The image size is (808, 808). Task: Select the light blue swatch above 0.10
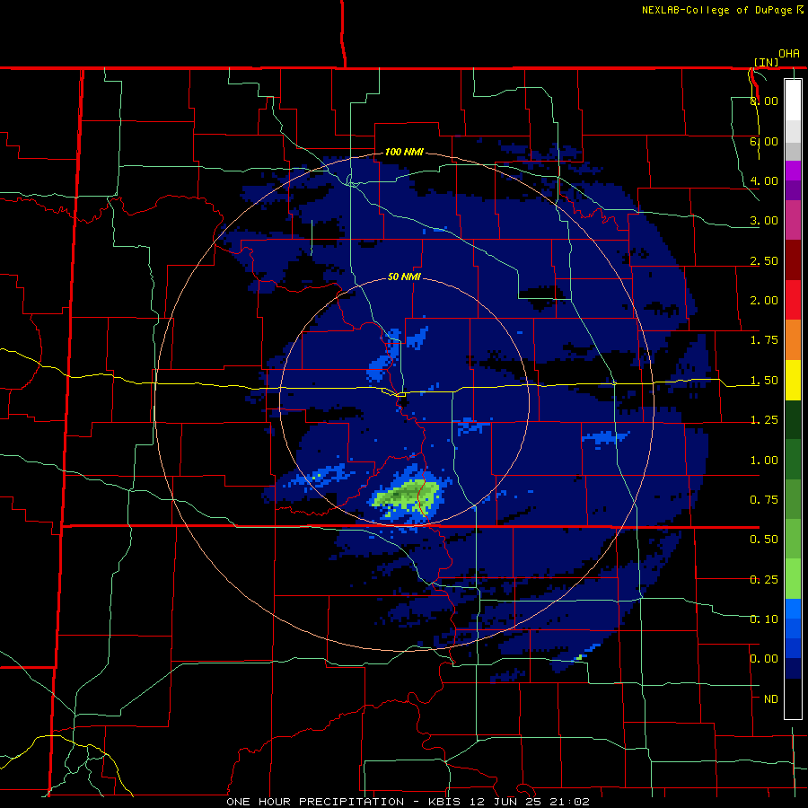tap(793, 609)
